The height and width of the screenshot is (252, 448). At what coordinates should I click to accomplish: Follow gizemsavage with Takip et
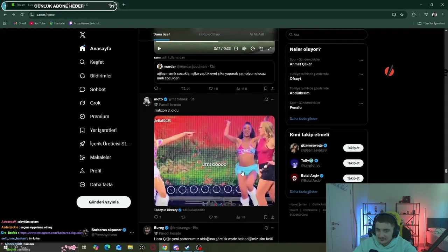[353, 148]
